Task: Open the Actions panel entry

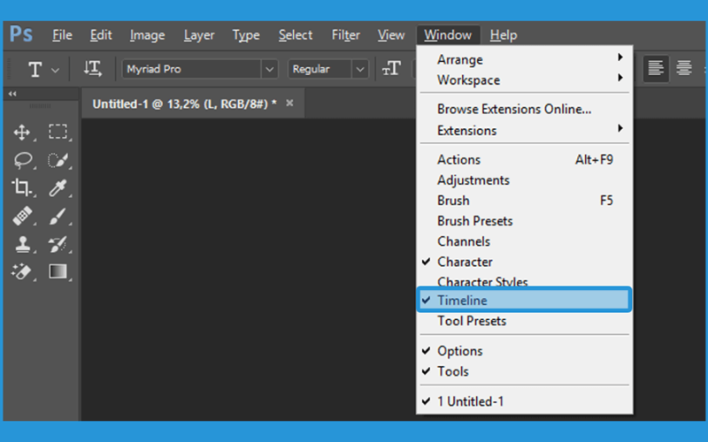Action: [x=524, y=160]
